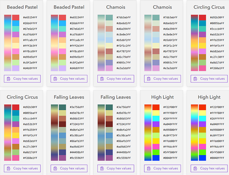Select green #5ff500ff swatch in first High Light
229x175 pixels.
pos(156,153)
